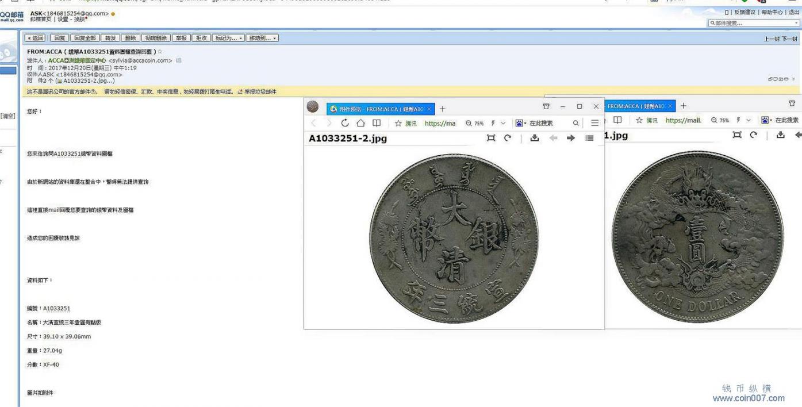The width and height of the screenshot is (802, 407).
Task: Click the 删除 delete button
Action: 131,38
